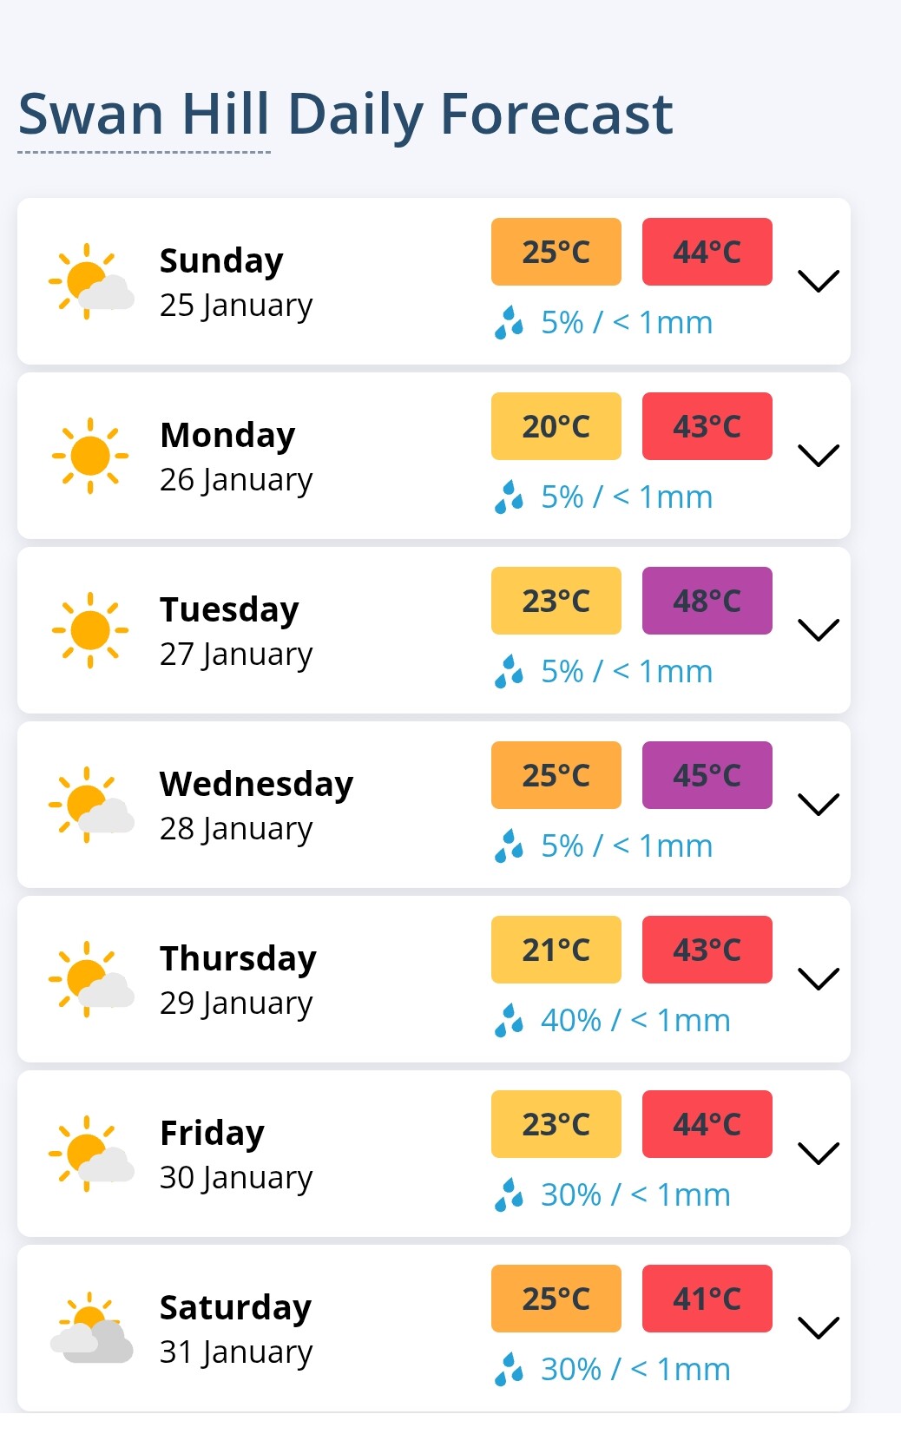Viewport: 901px width, 1434px height.
Task: Expand Monday 26 January forecast chevron
Action: (818, 456)
